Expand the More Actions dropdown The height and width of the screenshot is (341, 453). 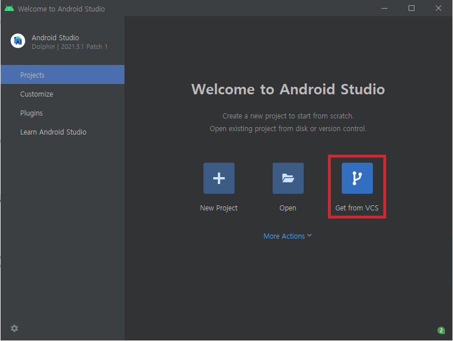click(x=288, y=236)
